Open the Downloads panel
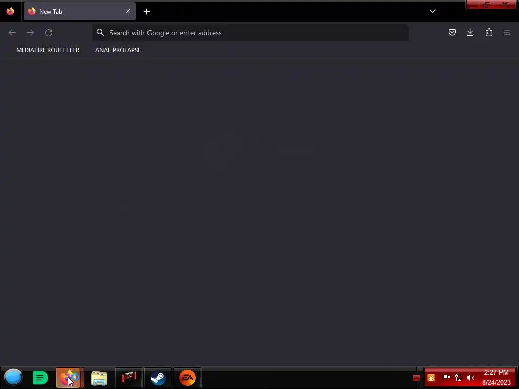 [x=470, y=32]
